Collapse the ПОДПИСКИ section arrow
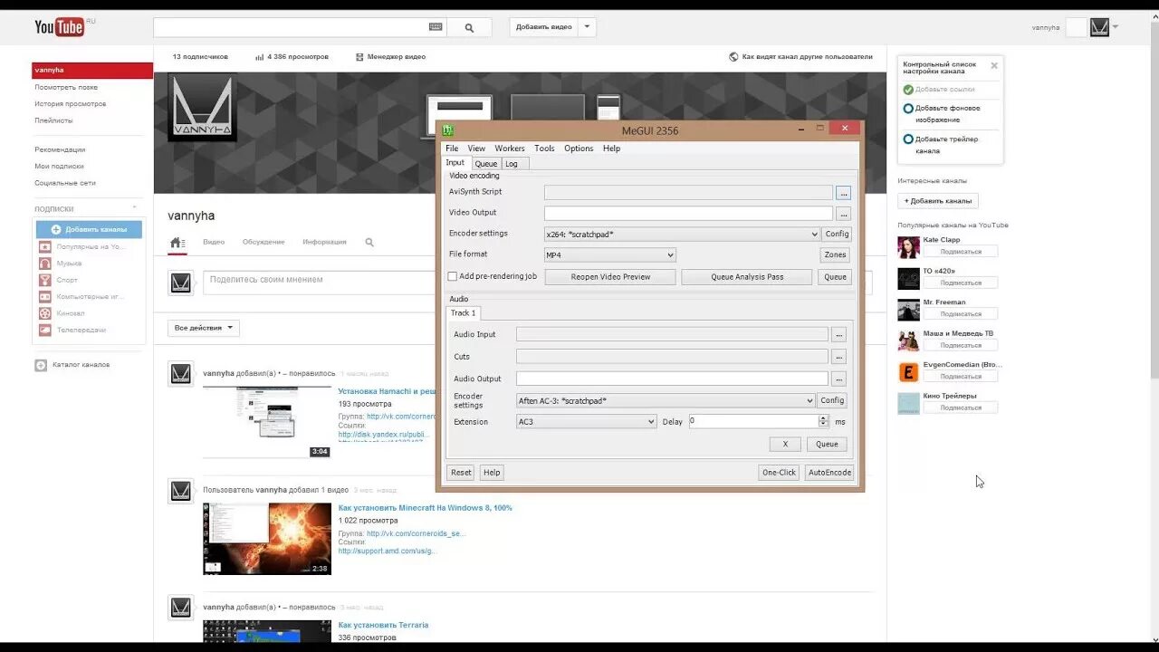Viewport: 1159px width, 652px height. point(135,209)
